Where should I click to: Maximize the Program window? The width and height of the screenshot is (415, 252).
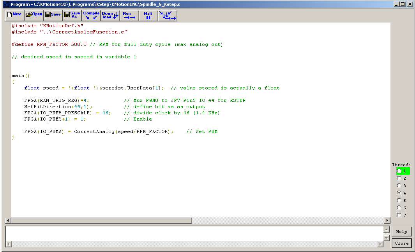[403, 4]
